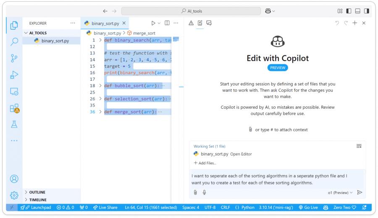
Task: Attach context with prompt paperclip icon
Action: [x=195, y=192]
